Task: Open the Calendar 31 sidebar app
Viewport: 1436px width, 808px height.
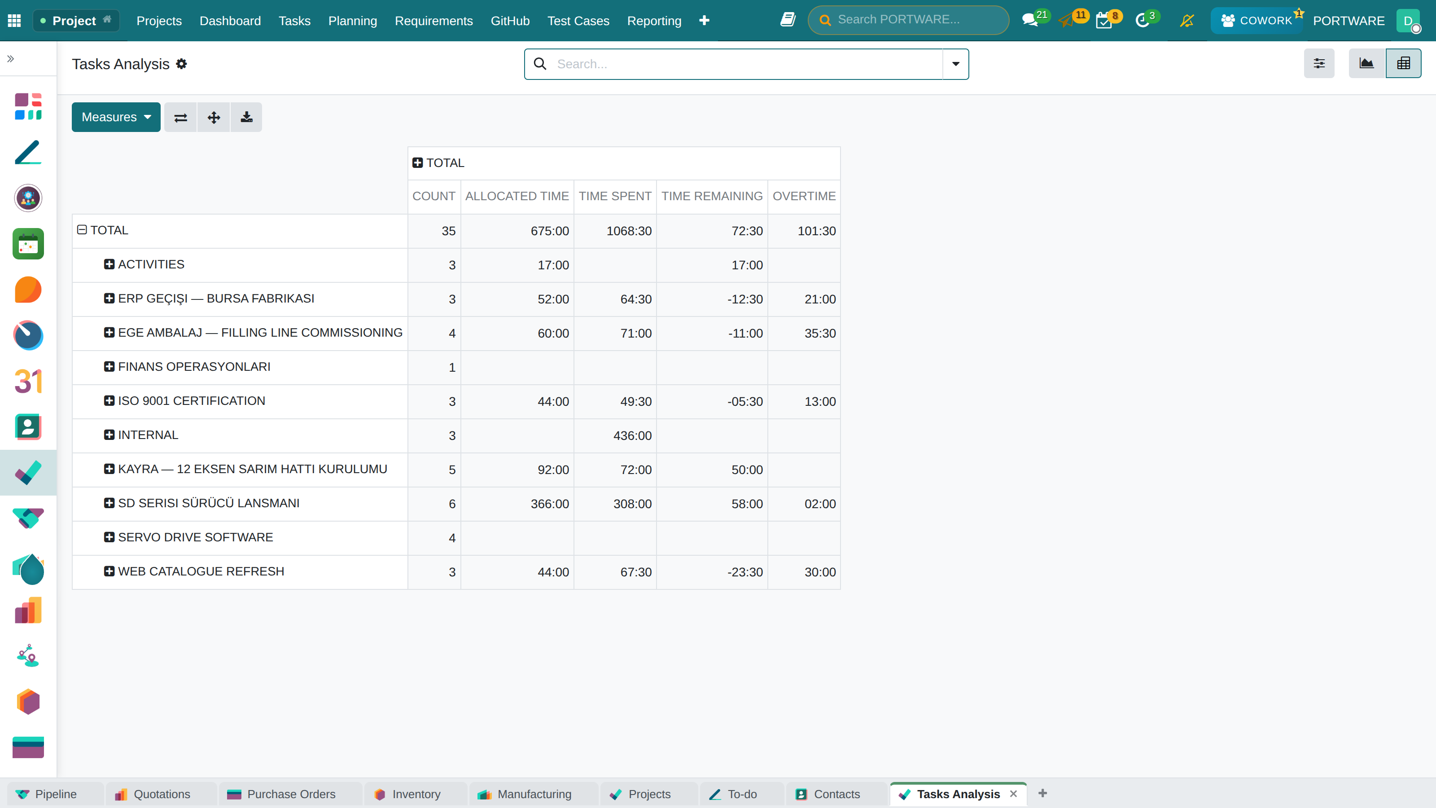Action: [x=28, y=382]
